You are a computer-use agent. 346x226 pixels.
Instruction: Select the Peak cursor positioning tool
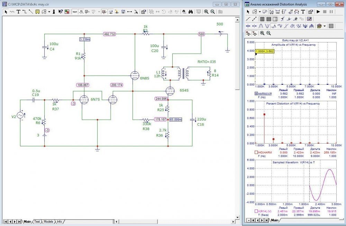[262, 26]
